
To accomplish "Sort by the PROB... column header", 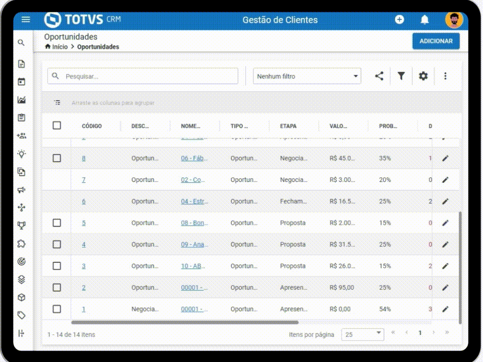I will tap(388, 126).
